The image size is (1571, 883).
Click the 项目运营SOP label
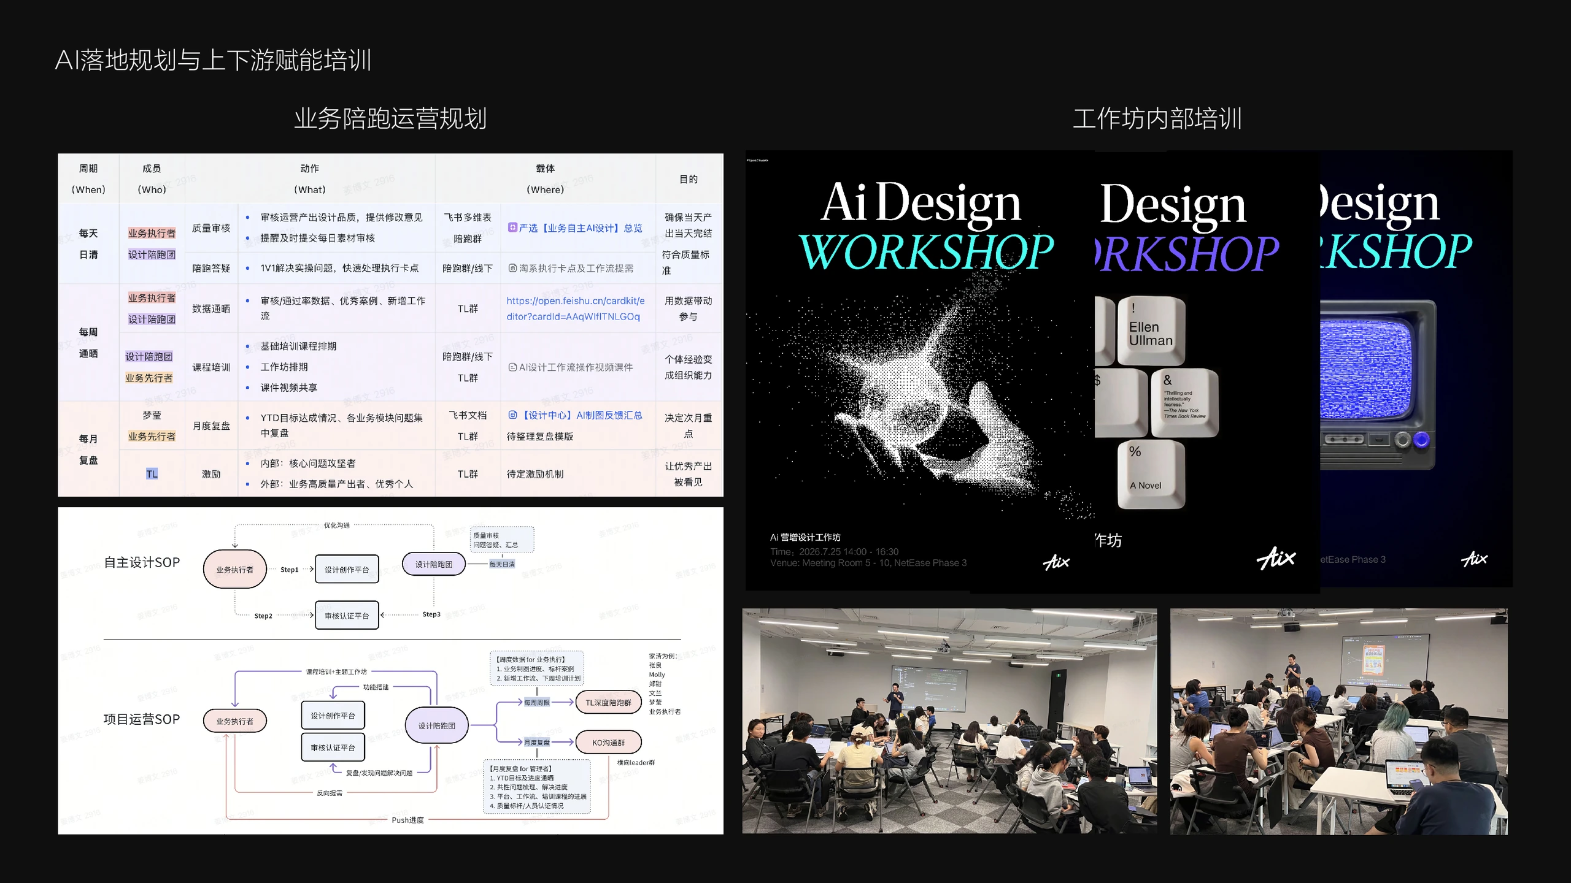coord(142,719)
